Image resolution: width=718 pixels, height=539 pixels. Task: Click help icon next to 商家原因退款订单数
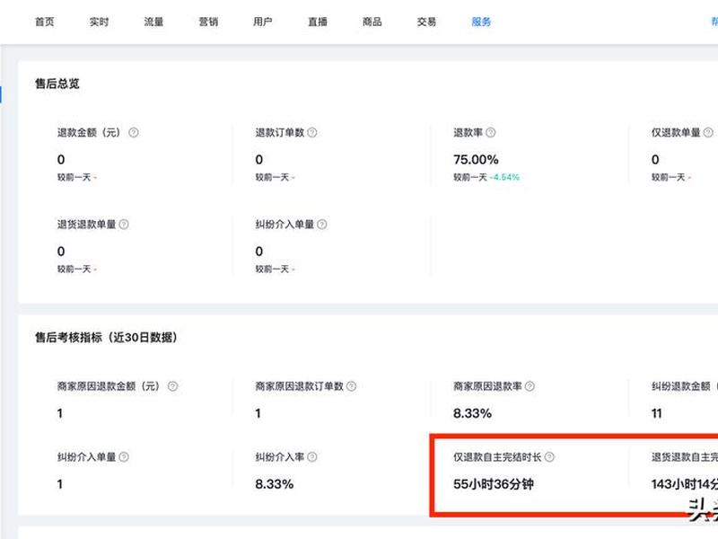click(351, 386)
